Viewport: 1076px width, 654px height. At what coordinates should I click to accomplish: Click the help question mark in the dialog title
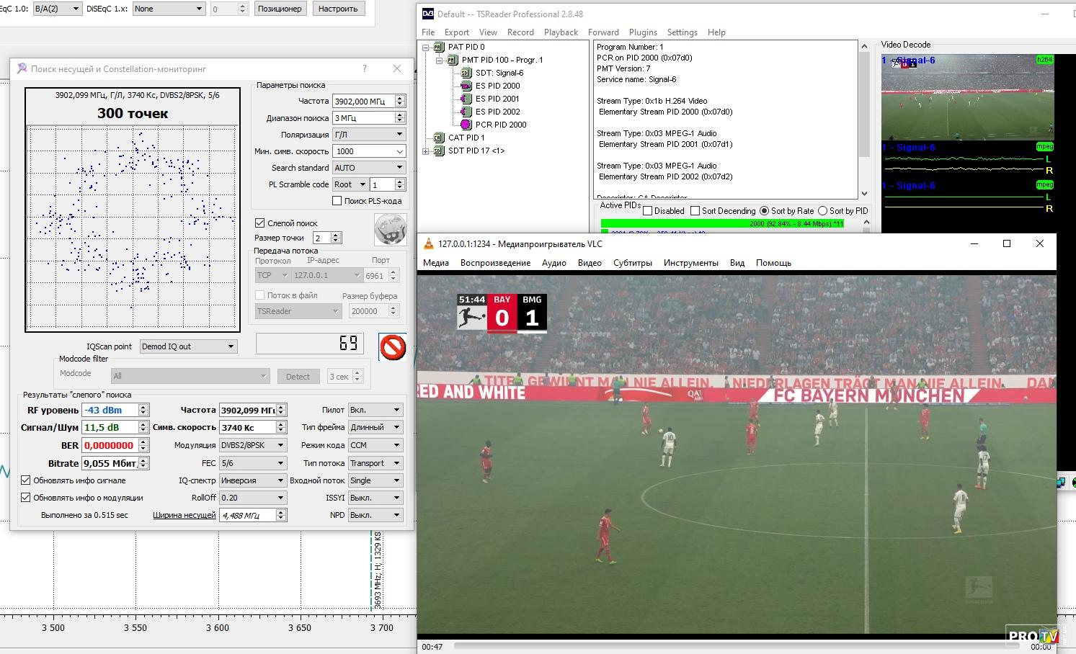pos(364,68)
